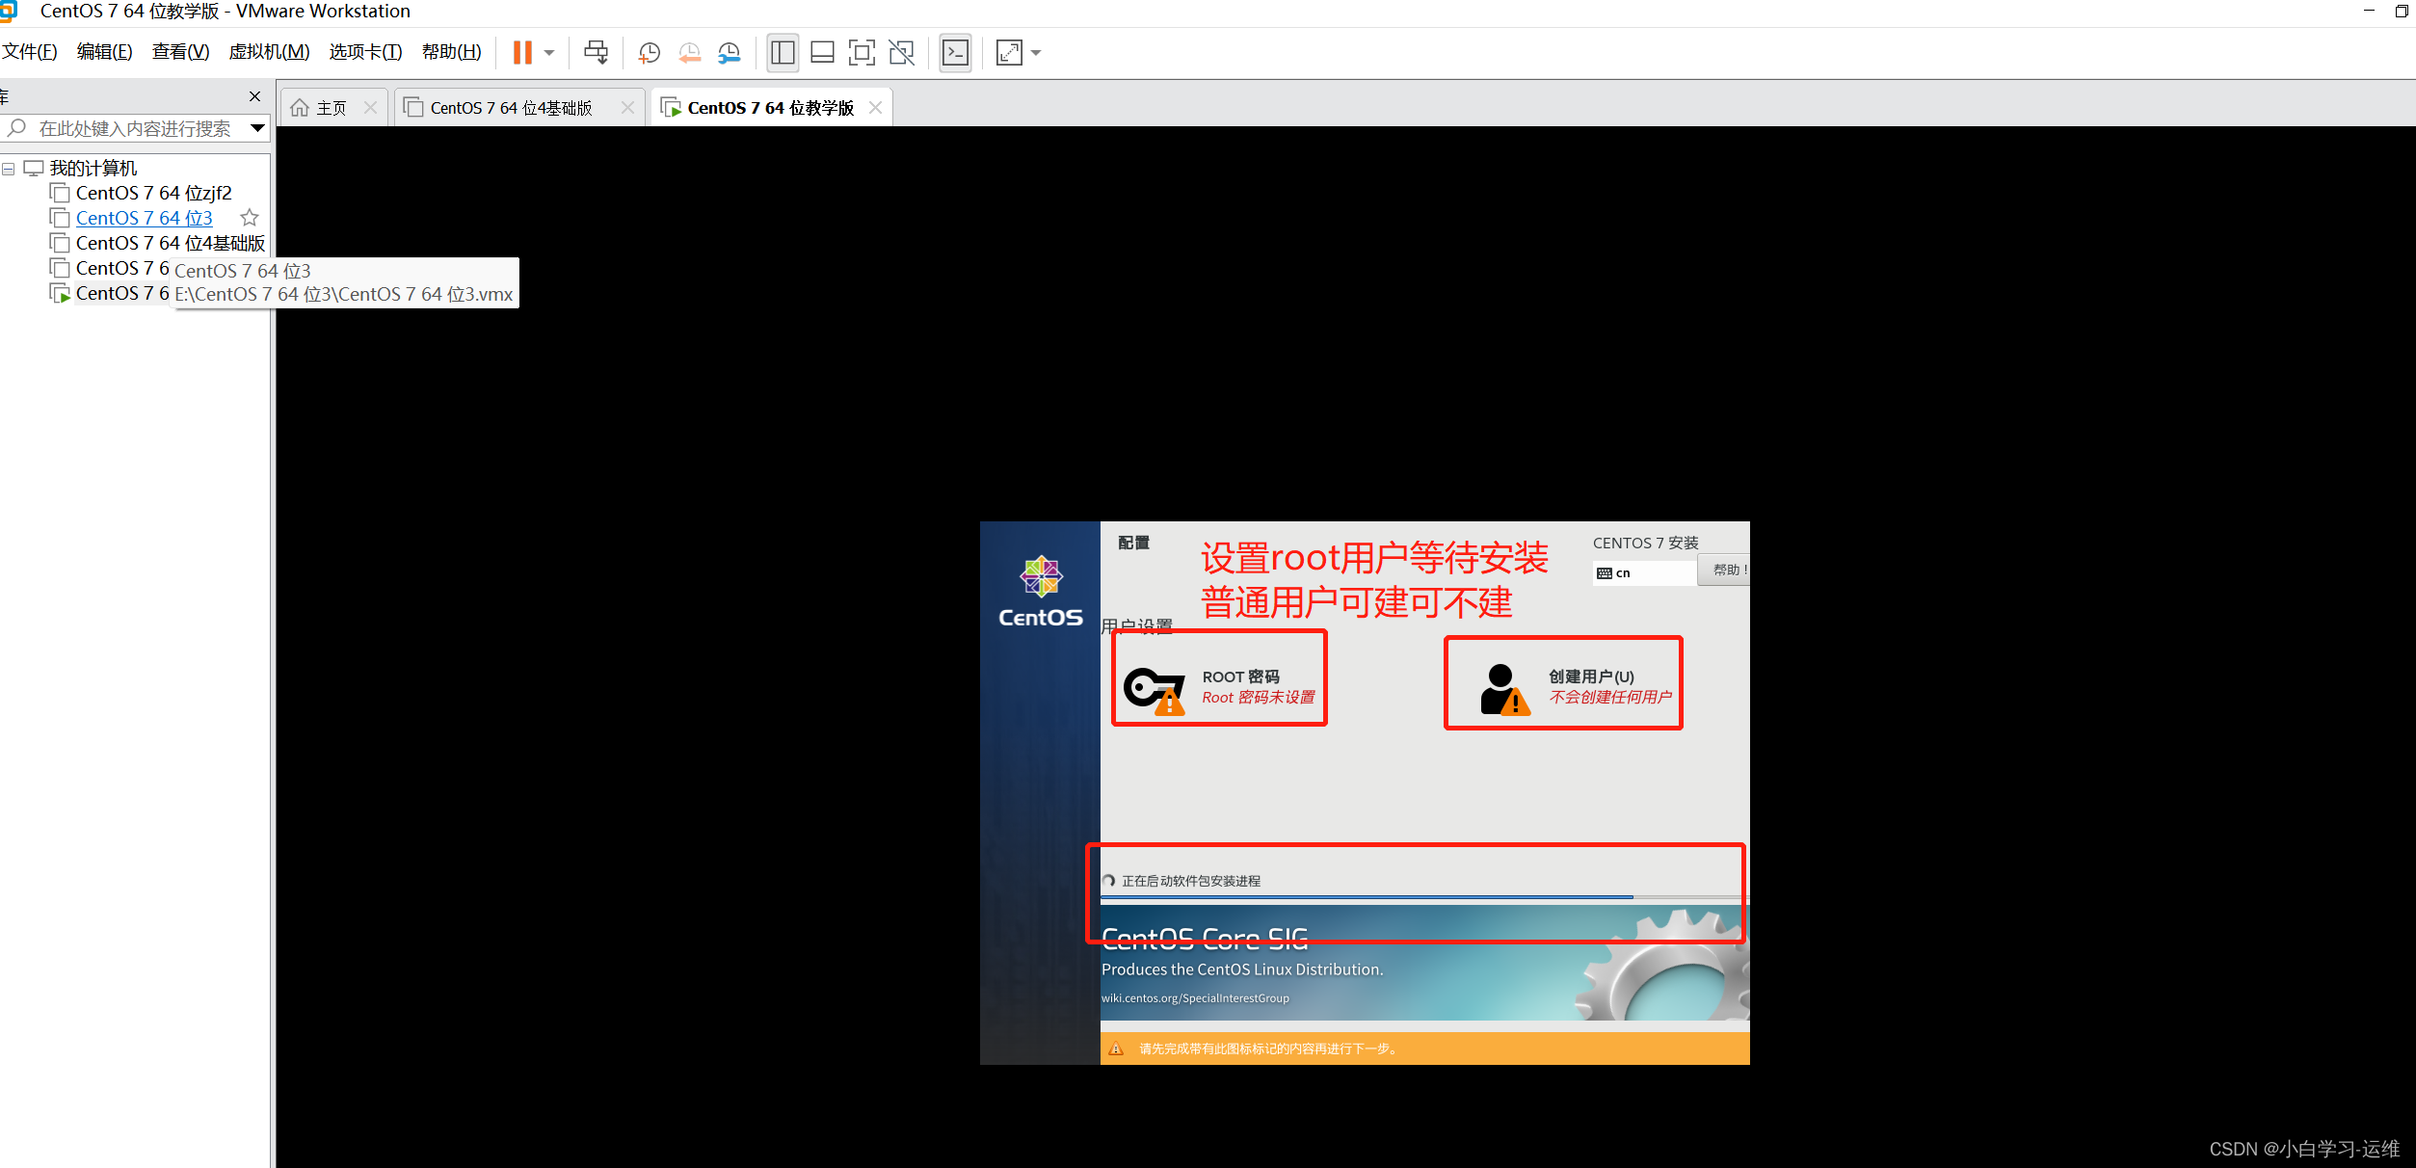Open the ROOT 密码 setting
The image size is (2416, 1168).
(x=1219, y=687)
